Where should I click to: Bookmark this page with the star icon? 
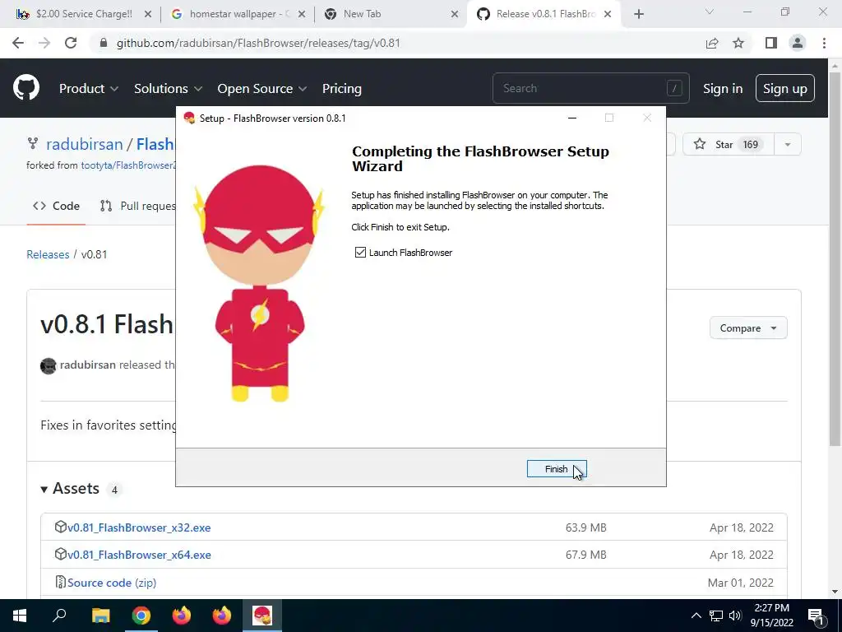click(x=738, y=43)
